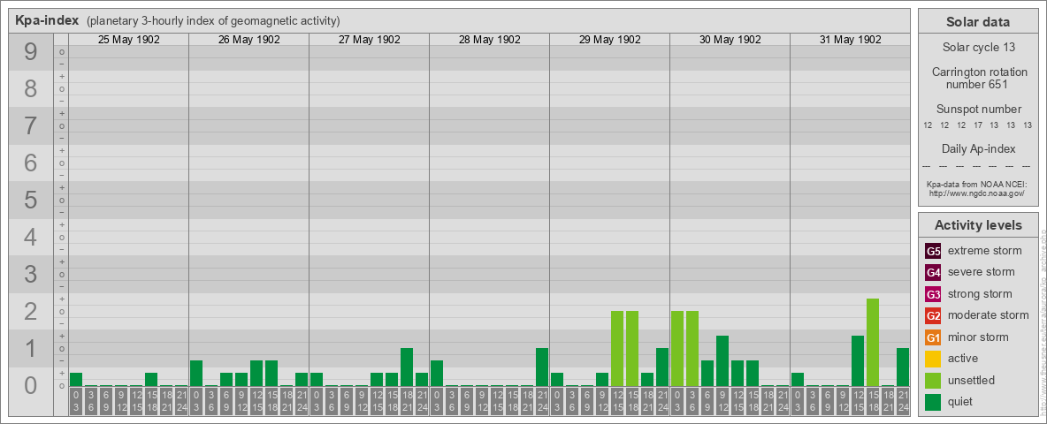The width and height of the screenshot is (1047, 424).
Task: Open the ngdc.noaa.gov data source link
Action: pyautogui.click(x=975, y=193)
